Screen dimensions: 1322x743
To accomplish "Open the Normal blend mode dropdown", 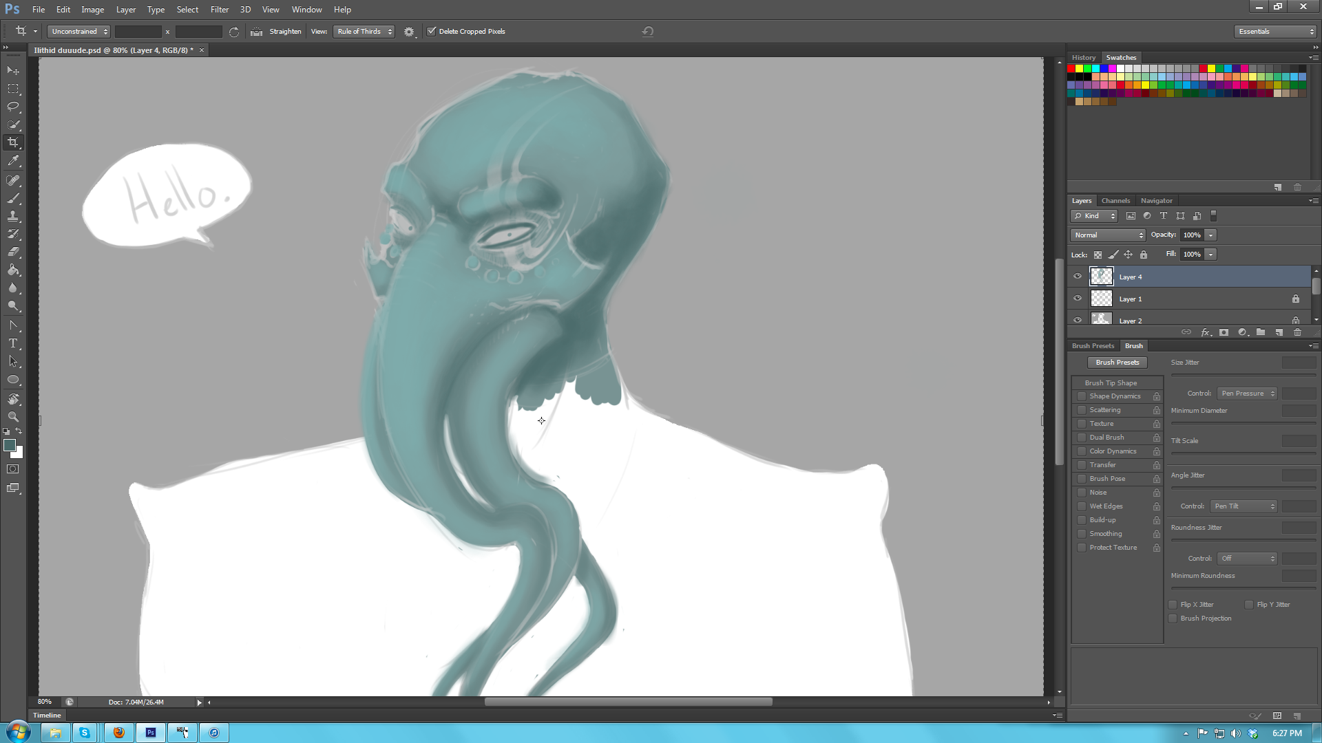I will click(x=1107, y=235).
